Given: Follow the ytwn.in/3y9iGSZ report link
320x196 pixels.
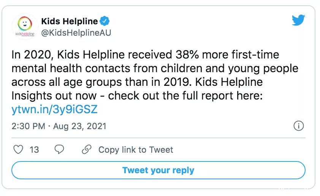Looking at the screenshot, I should click(54, 109).
